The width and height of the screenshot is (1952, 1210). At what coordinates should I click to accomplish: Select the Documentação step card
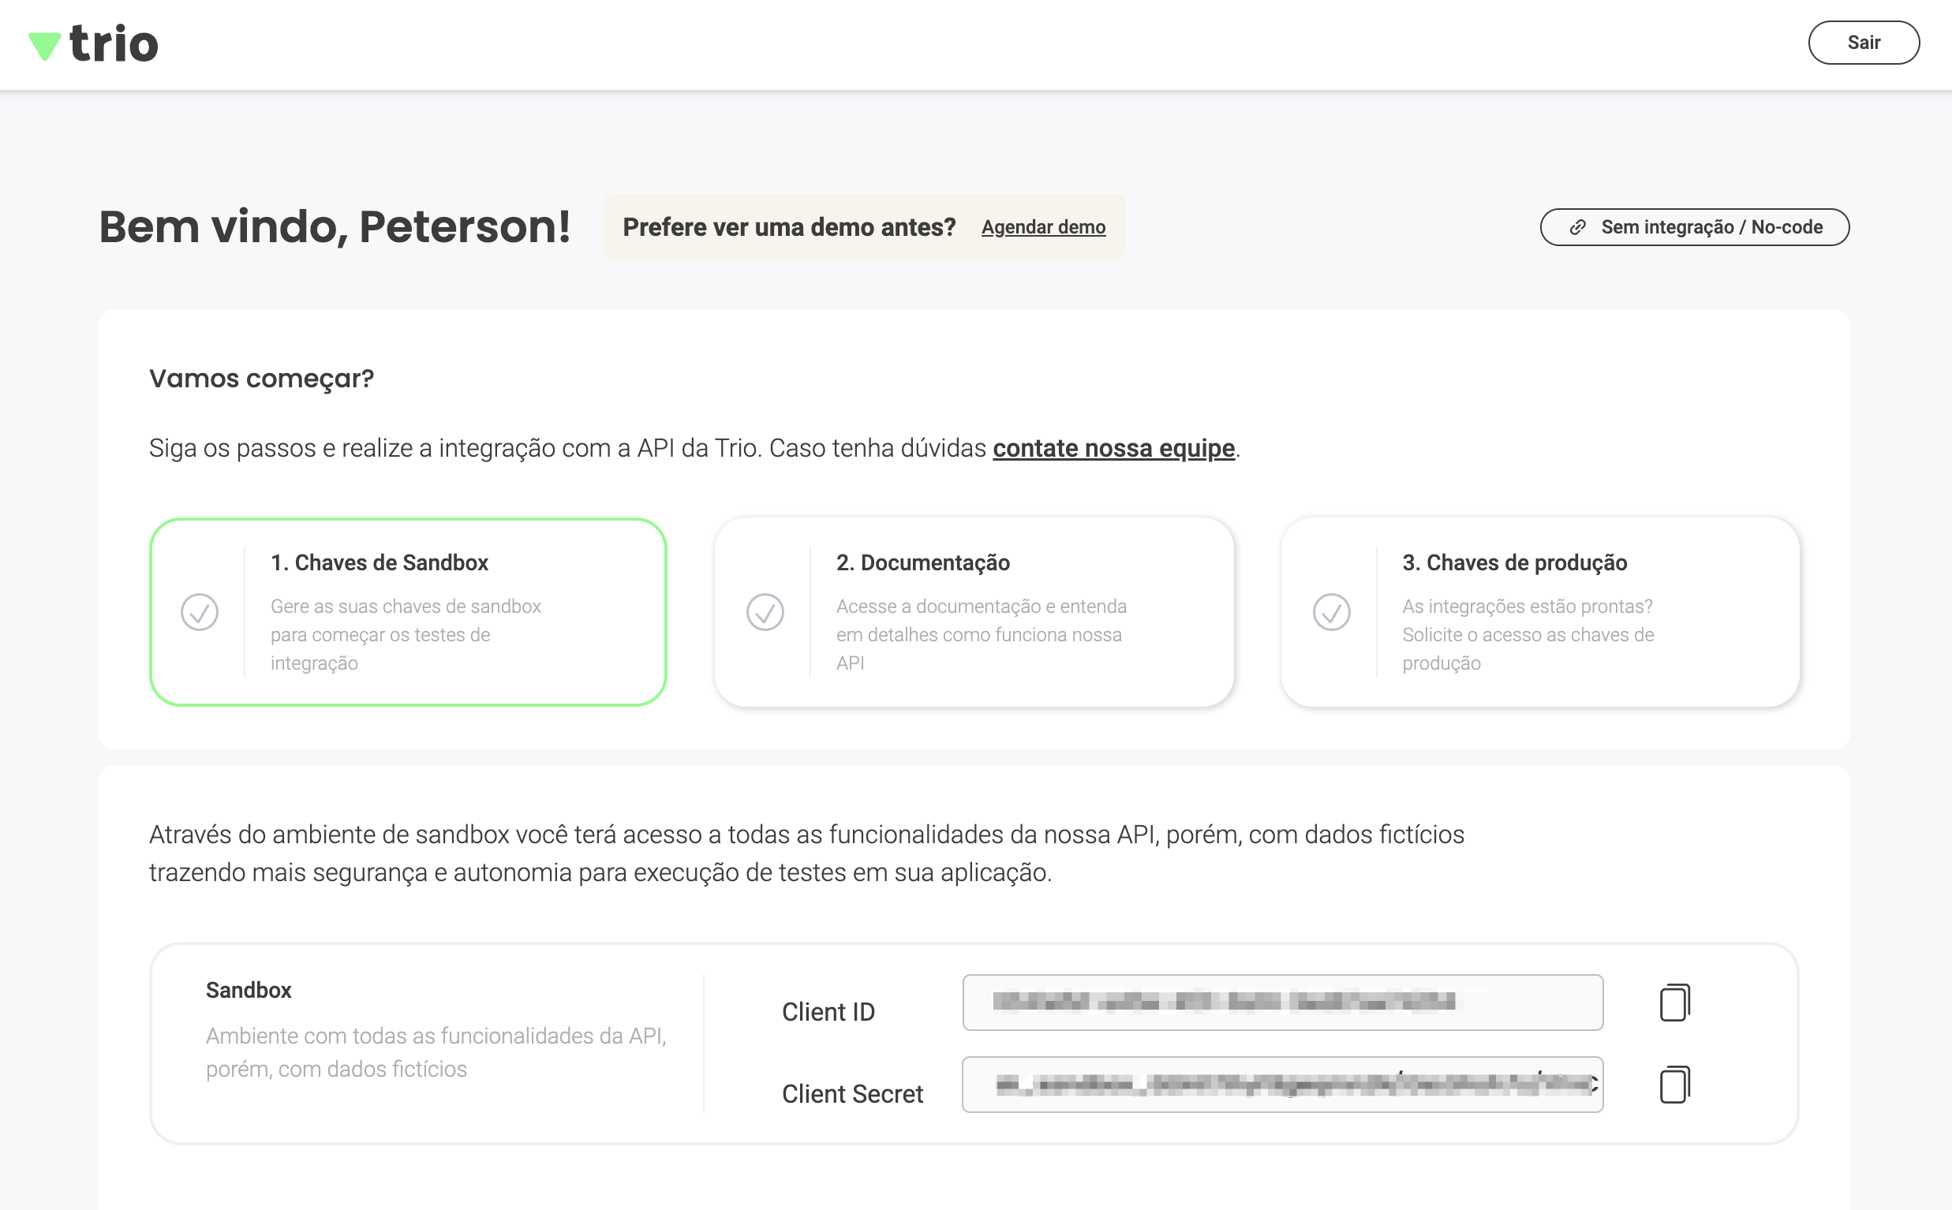pyautogui.click(x=974, y=612)
